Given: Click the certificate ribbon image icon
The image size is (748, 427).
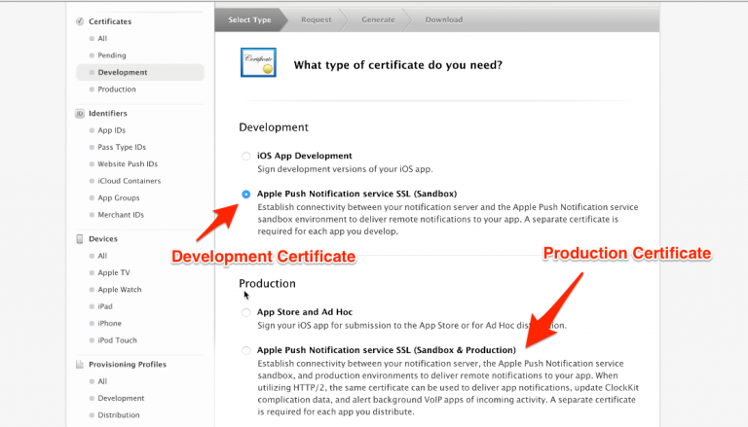Looking at the screenshot, I should click(x=258, y=62).
